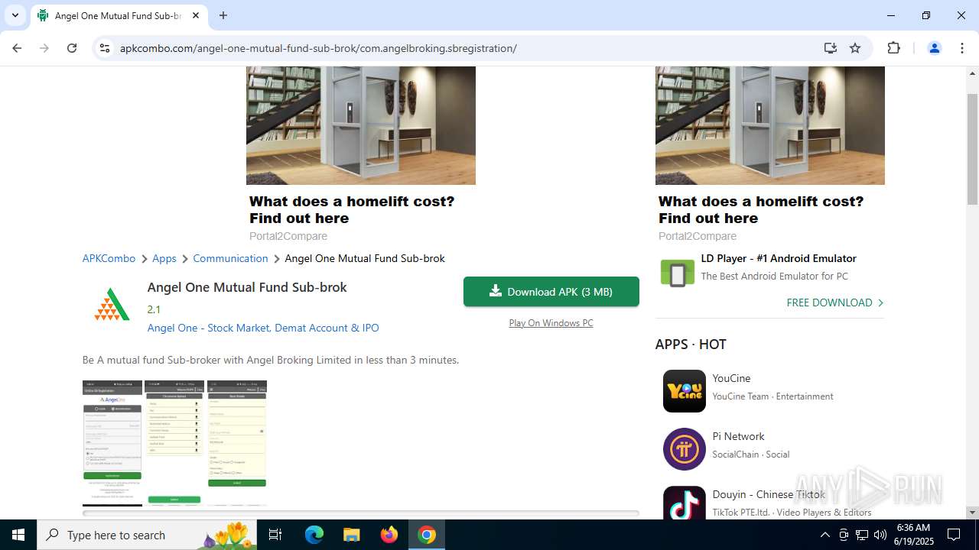This screenshot has height=550, width=979.
Task: Click the Angel One app logo icon
Action: tap(112, 304)
